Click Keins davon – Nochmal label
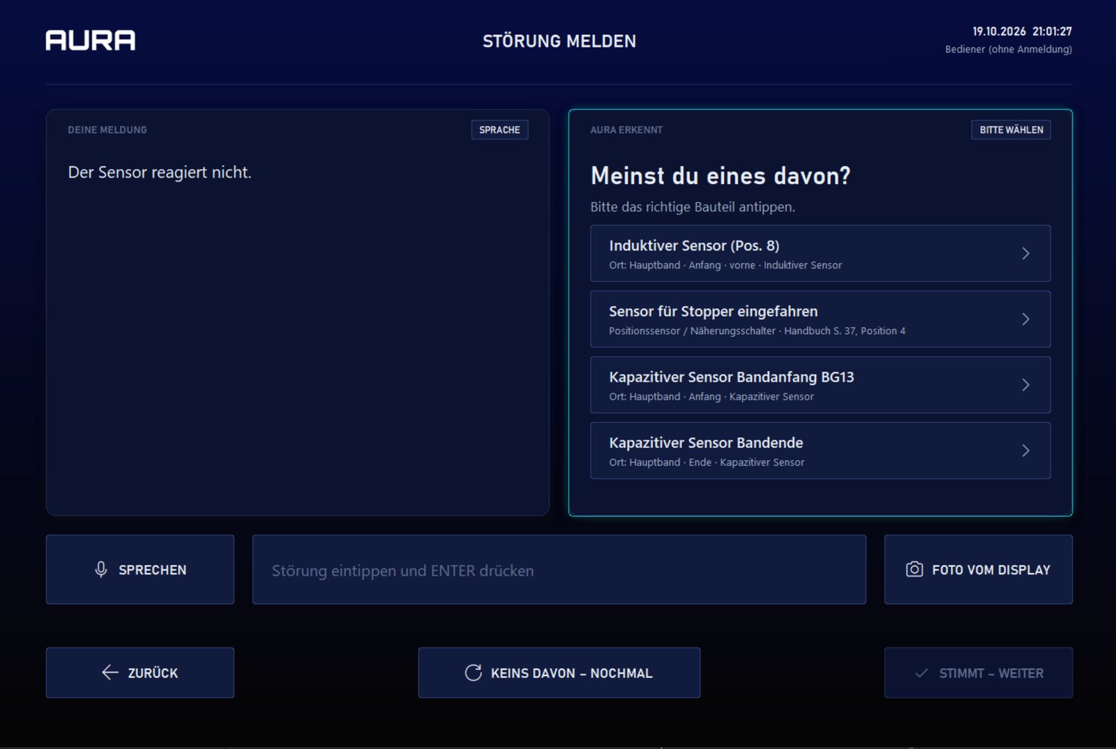Screen dimensions: 1116x749 [571, 673]
